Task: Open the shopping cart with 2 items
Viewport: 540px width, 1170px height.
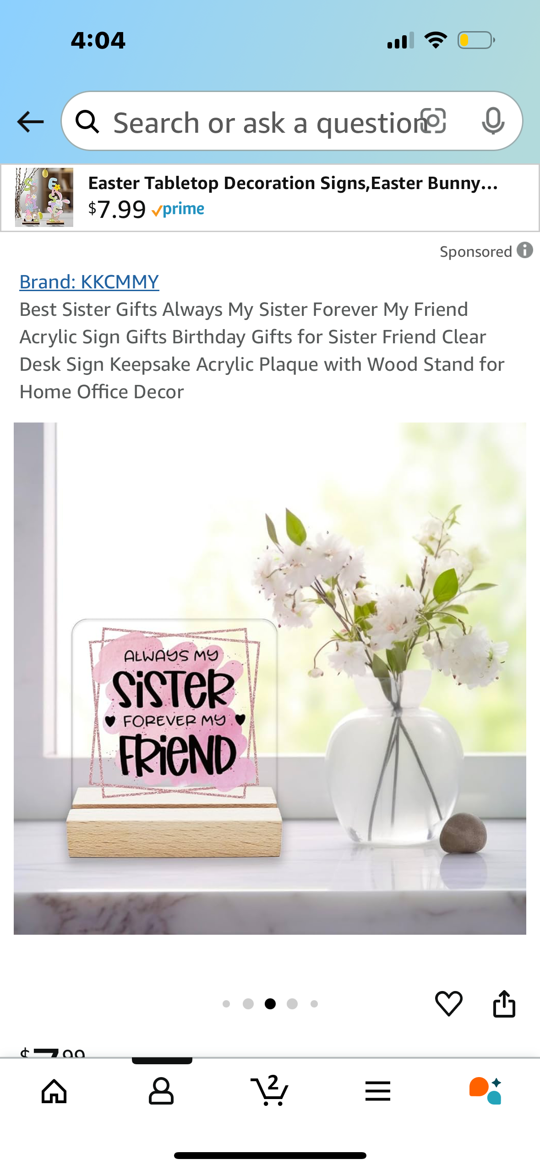Action: (x=269, y=1090)
